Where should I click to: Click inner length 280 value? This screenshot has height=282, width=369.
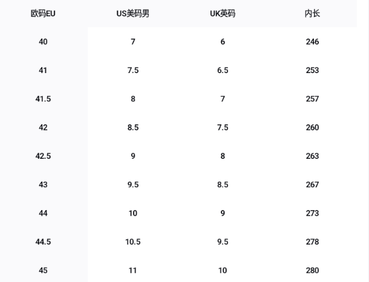(x=312, y=271)
